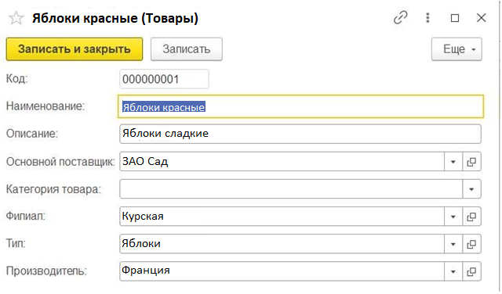Expand the Категория товара dropdown
The image size is (502, 294).
471,189
